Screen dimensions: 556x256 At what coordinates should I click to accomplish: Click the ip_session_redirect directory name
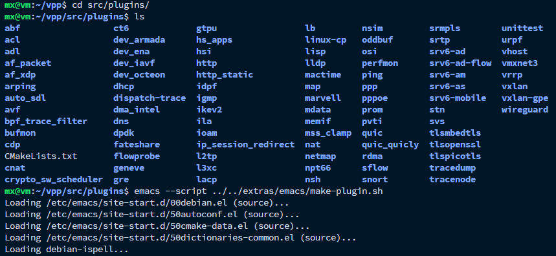tap(245, 145)
